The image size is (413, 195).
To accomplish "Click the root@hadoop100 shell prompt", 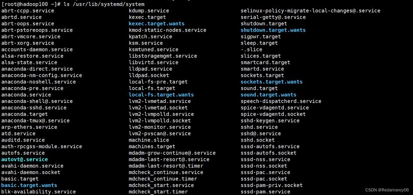I will tap(31, 4).
